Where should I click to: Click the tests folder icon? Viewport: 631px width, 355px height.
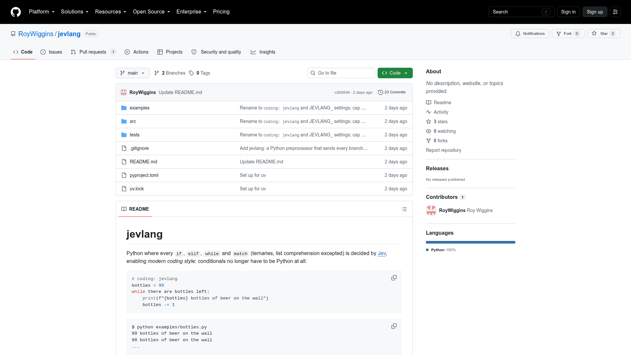pyautogui.click(x=124, y=135)
